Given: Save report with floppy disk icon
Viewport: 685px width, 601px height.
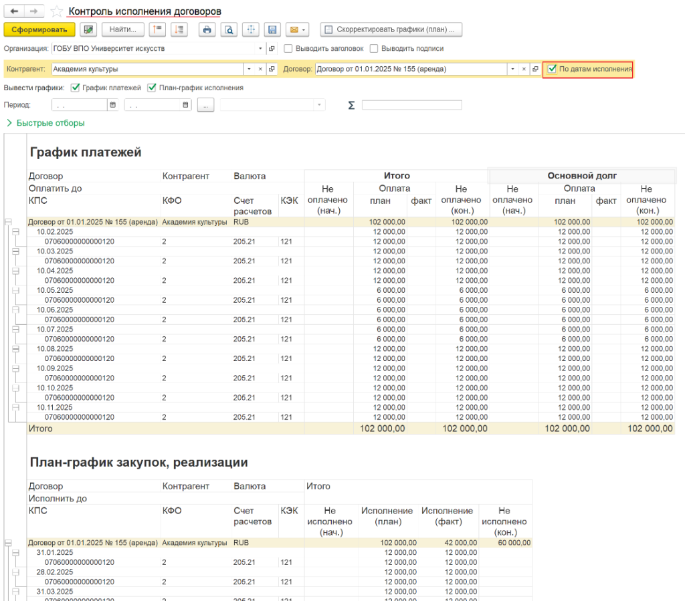Looking at the screenshot, I should coord(272,29).
